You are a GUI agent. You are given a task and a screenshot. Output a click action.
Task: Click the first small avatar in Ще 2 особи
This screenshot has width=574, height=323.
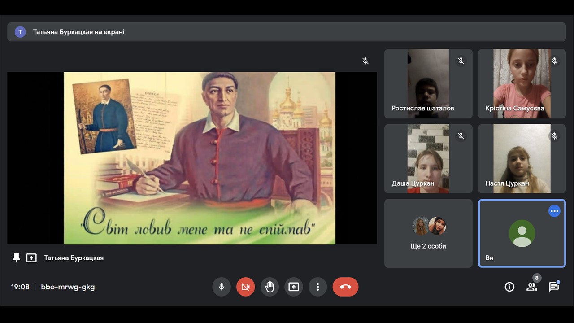421,226
